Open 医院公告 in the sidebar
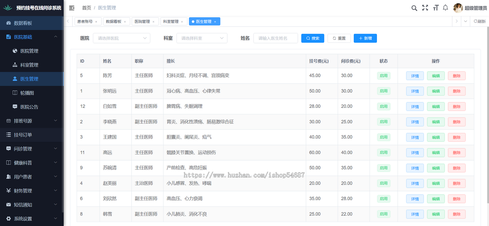489x226 pixels. tap(32, 107)
